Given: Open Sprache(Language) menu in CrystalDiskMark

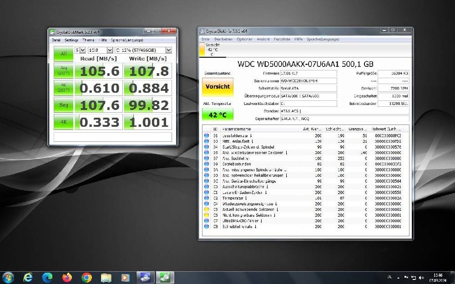Looking at the screenshot, I should pyautogui.click(x=127, y=40).
